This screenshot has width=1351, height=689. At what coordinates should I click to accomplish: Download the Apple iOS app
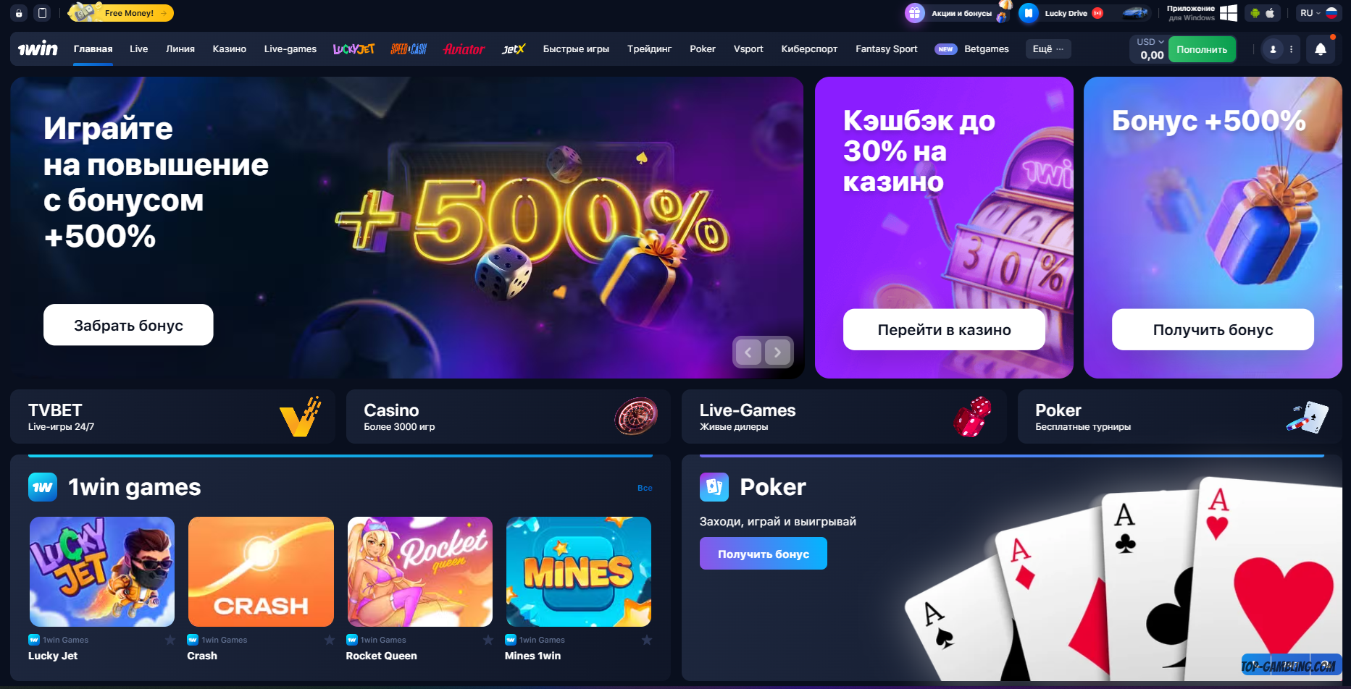(1270, 13)
